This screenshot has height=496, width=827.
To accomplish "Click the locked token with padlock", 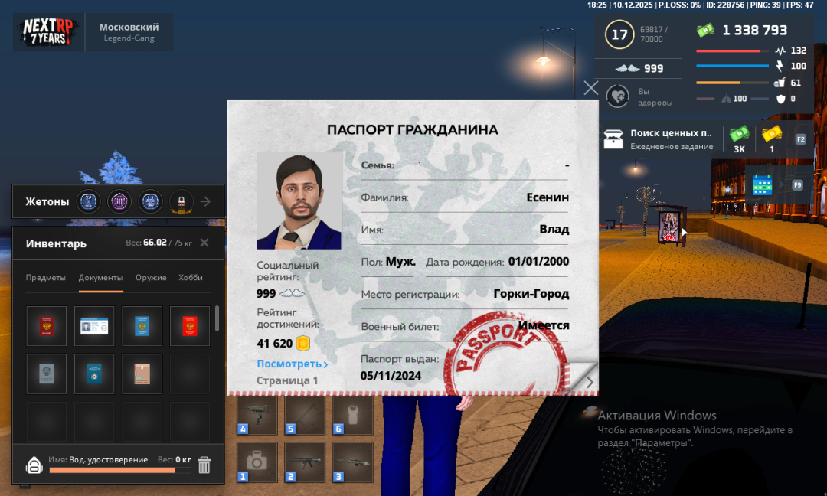I will [181, 201].
